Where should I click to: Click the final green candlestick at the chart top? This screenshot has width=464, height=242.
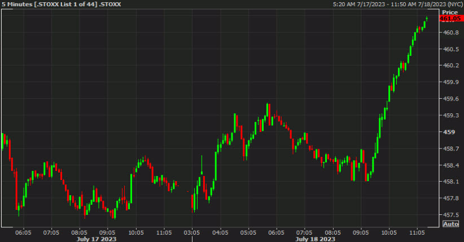coord(427,19)
